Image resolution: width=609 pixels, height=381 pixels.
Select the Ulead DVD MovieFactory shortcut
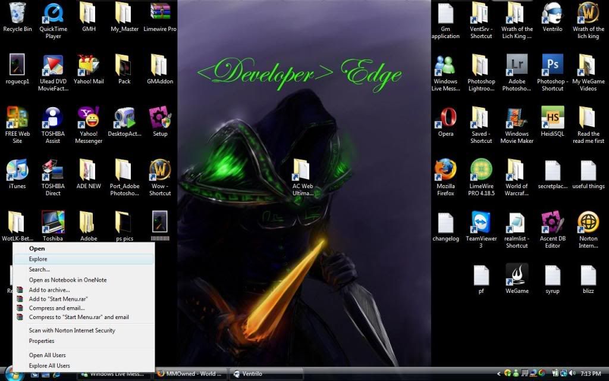point(53,65)
